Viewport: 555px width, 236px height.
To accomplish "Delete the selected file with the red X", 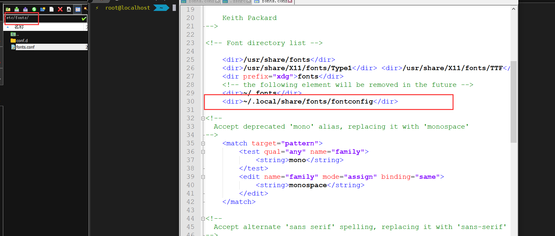I will 60,9.
